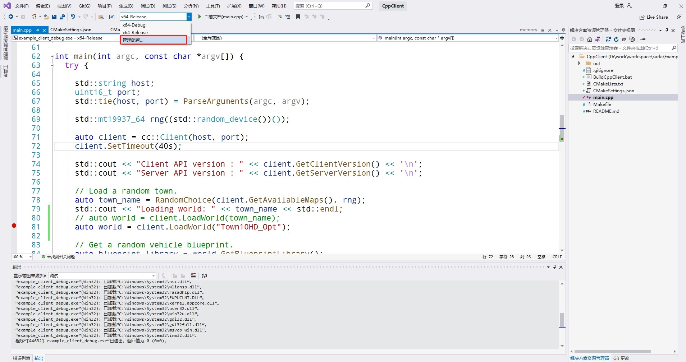Toggle the breakpoint on line 81
This screenshot has width=686, height=362.
tap(14, 226)
